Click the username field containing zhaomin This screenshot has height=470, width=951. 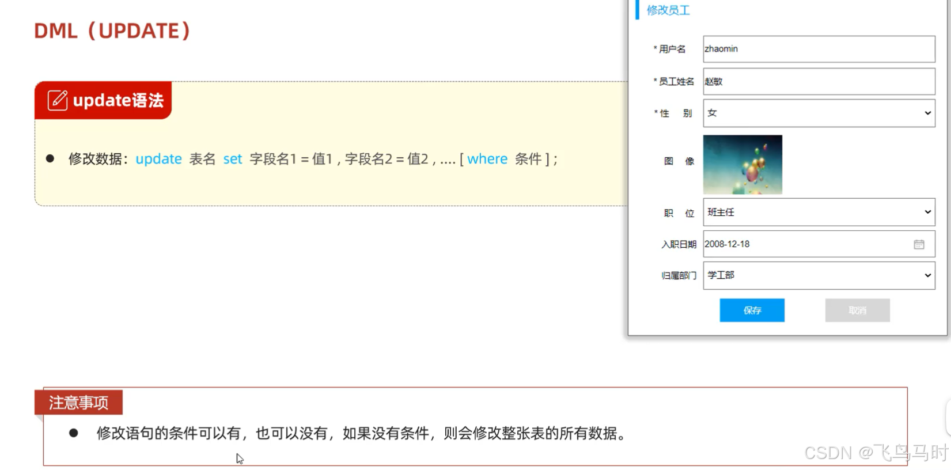pyautogui.click(x=819, y=49)
